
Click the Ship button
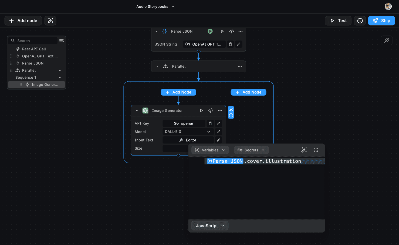381,21
